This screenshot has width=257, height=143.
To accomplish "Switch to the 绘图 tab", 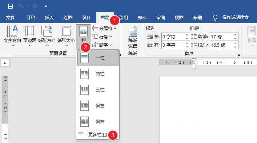I will tap(68, 17).
